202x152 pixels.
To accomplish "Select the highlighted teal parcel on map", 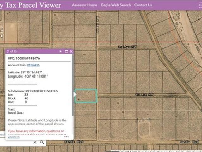I will coord(86,96).
